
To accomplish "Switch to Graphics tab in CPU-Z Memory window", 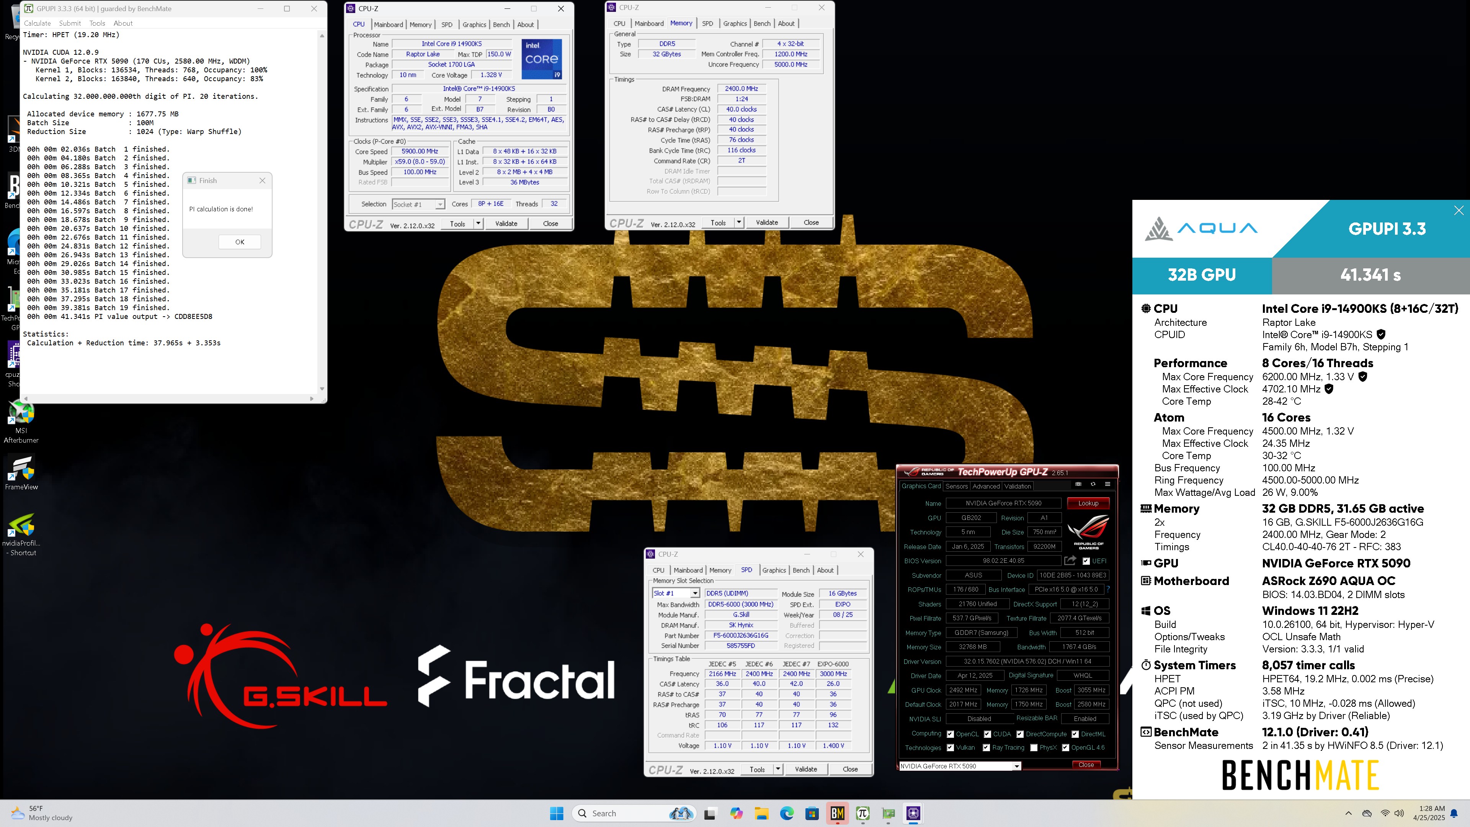I will [735, 23].
